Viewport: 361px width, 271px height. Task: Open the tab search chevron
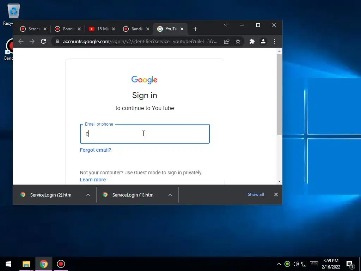click(226, 25)
